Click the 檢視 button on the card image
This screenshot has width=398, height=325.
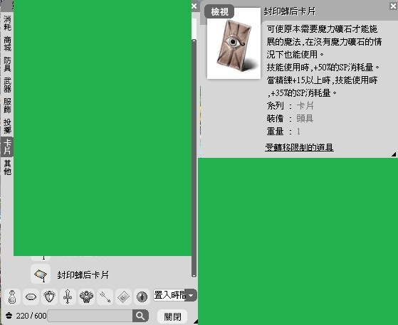coord(219,12)
